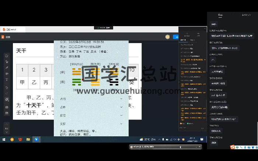Click the weather 37°C widget on taskbar

point(147,140)
